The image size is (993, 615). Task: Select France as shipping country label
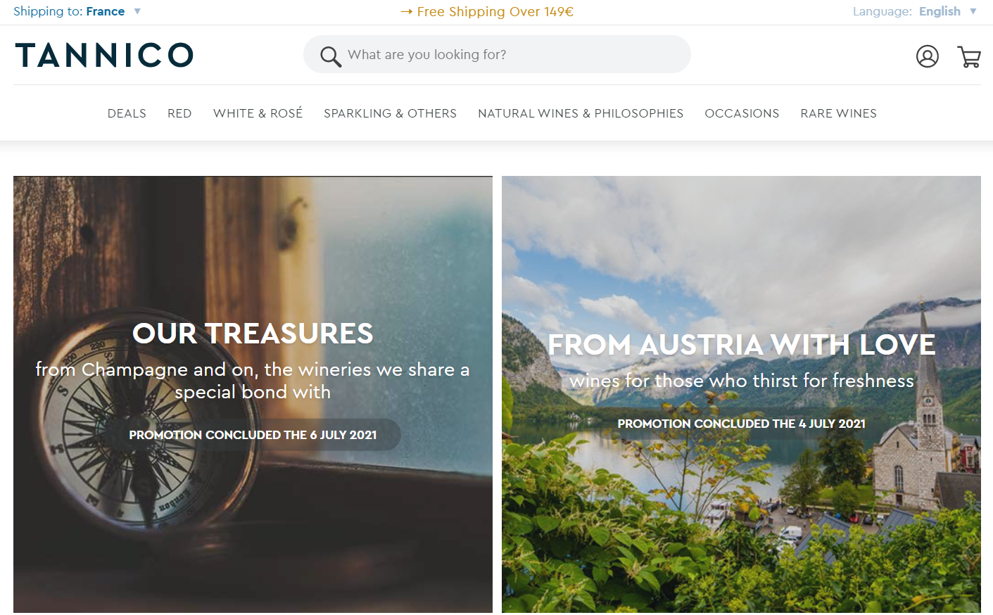[106, 11]
